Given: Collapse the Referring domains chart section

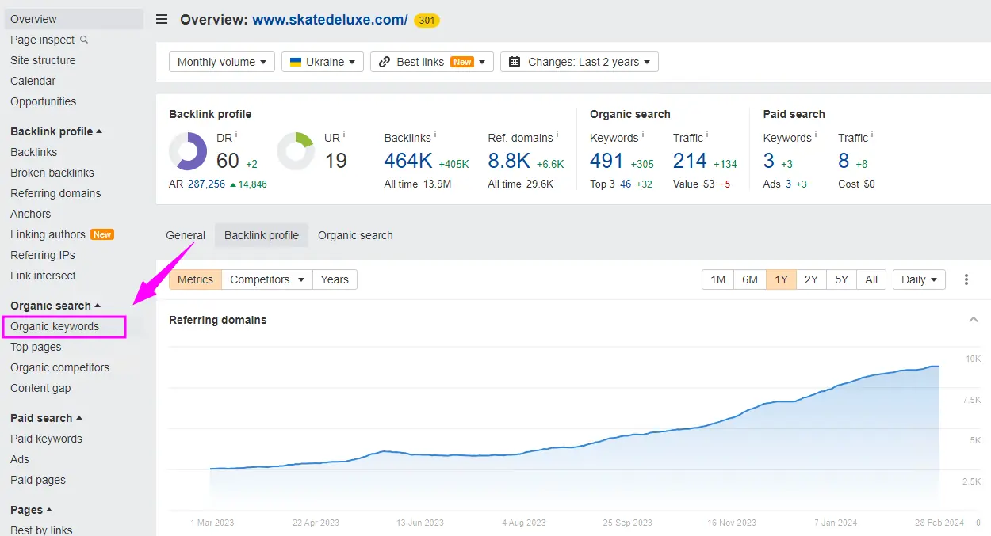Looking at the screenshot, I should (974, 320).
